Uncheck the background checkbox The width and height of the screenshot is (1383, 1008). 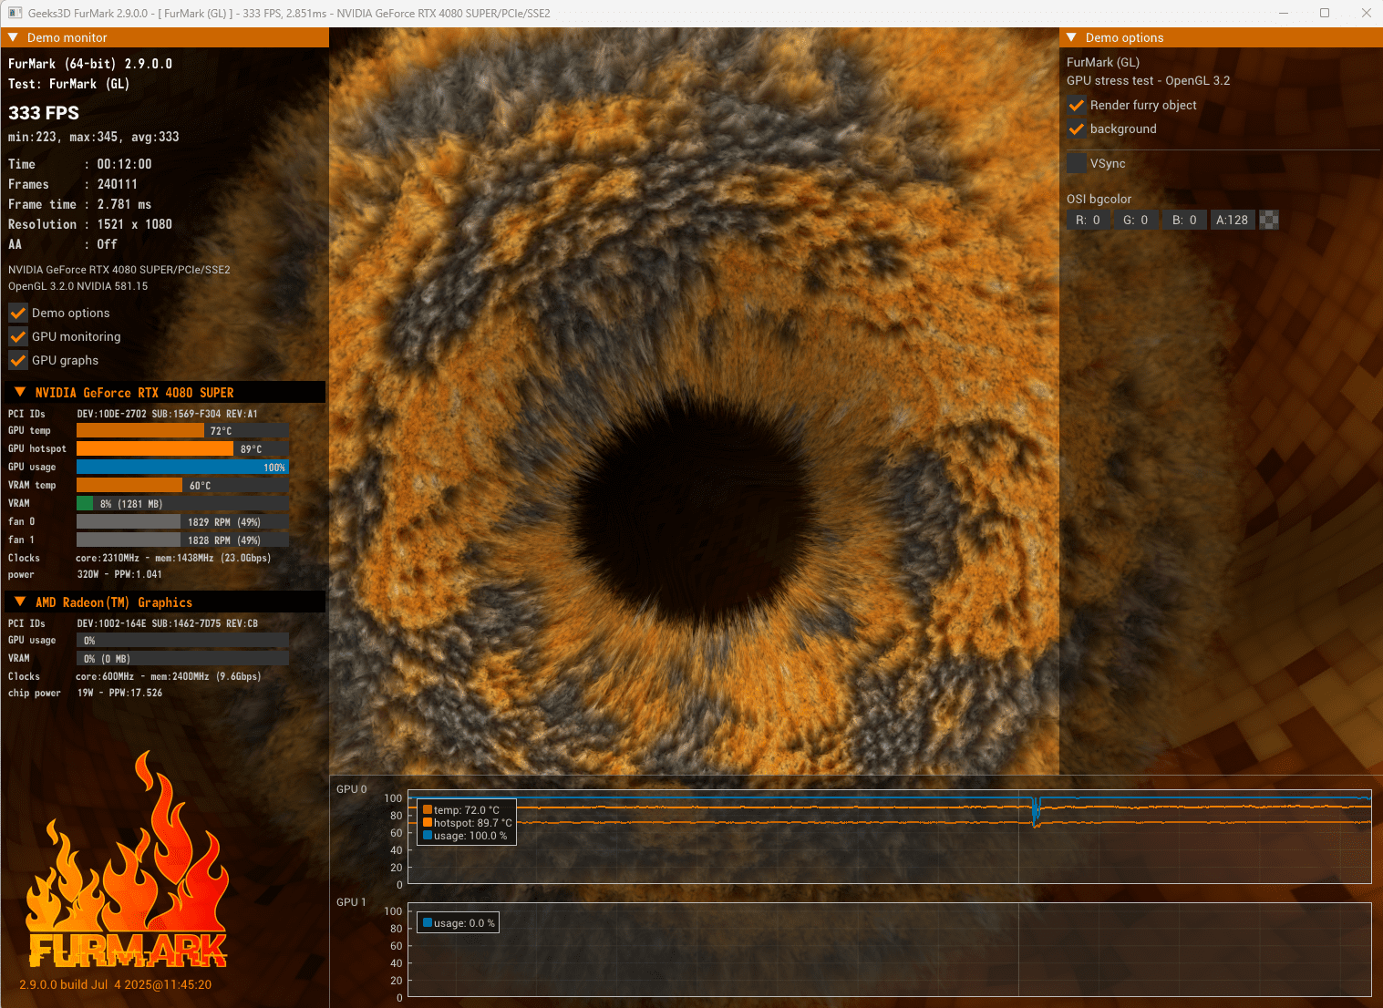point(1077,129)
